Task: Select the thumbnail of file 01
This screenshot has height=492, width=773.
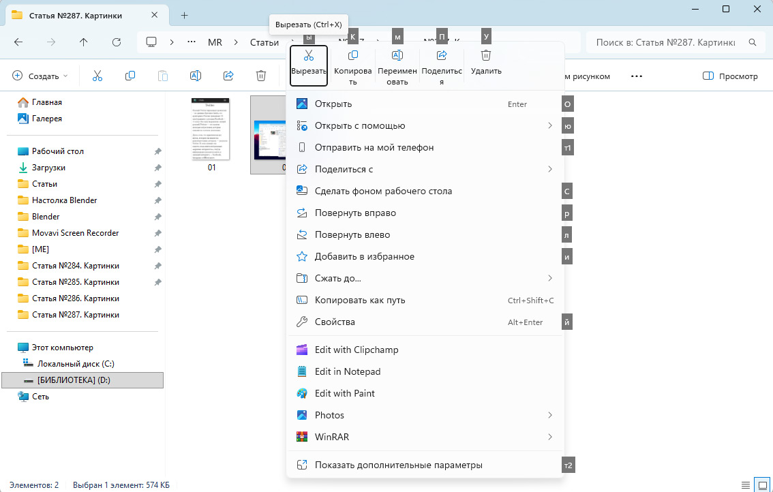Action: click(x=211, y=128)
